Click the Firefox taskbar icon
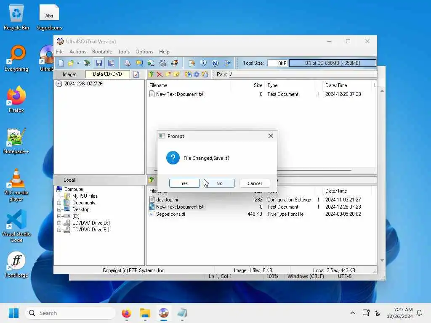Viewport: 431px width, 323px height. click(x=126, y=313)
